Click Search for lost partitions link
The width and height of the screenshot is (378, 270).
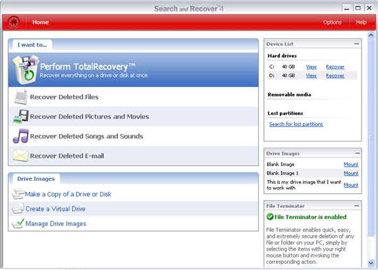[x=296, y=124]
